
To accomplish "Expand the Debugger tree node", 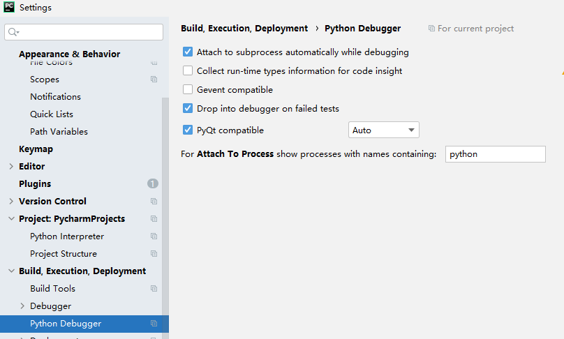I will pyautogui.click(x=22, y=306).
